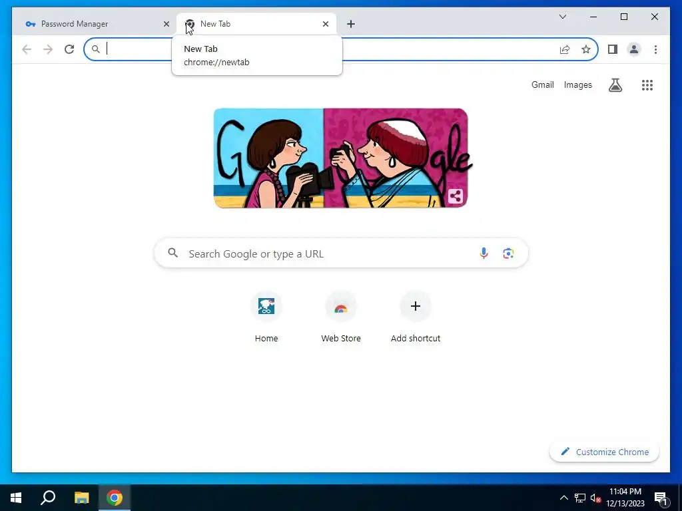Open the taskbar clock and date
The width and height of the screenshot is (682, 511).
point(625,498)
